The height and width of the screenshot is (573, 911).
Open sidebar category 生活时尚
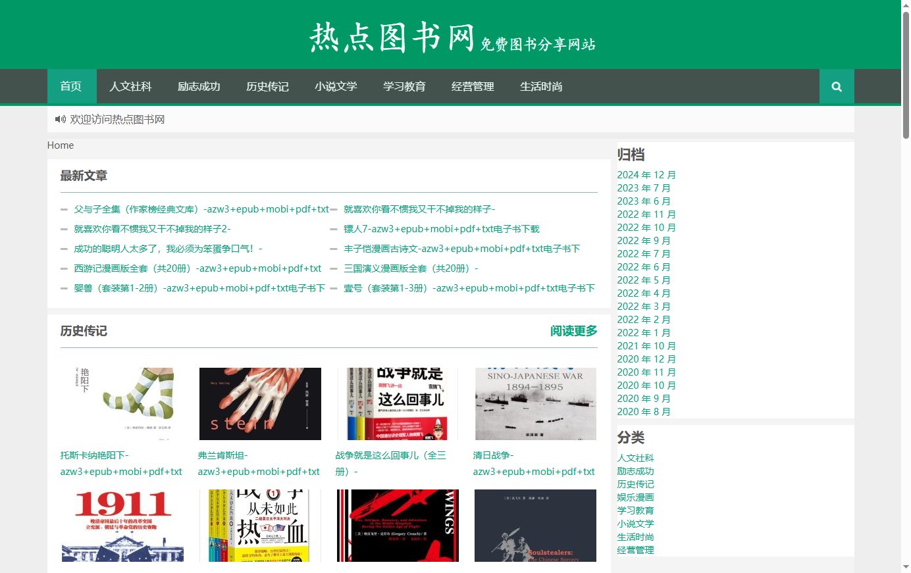pyautogui.click(x=636, y=537)
